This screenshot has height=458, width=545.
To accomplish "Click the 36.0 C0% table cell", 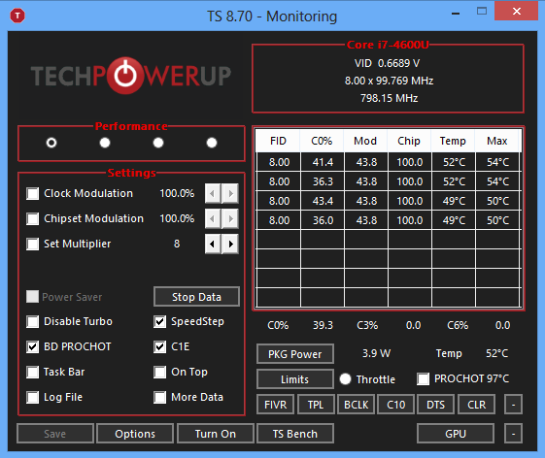I will pyautogui.click(x=323, y=220).
